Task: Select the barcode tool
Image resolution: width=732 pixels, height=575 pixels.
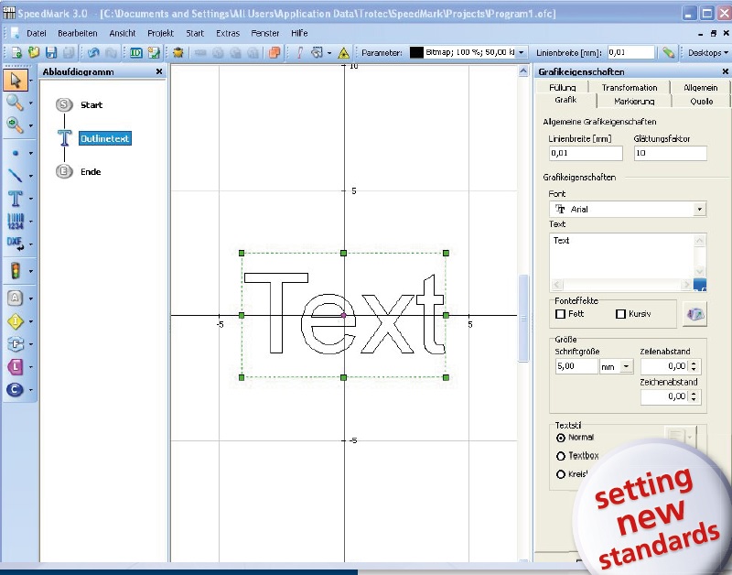Action: [x=15, y=221]
